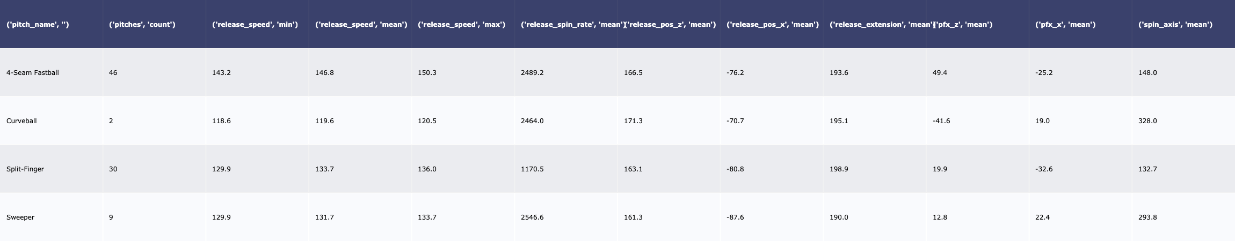Click spin rate value 2489.2
Screen dimensions: 1235x241
[532, 73]
